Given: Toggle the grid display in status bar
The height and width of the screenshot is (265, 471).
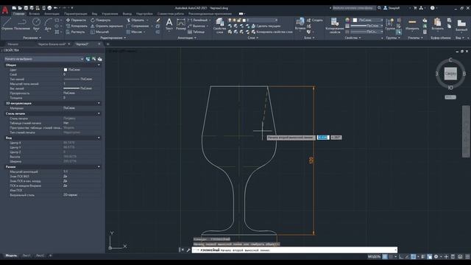Looking at the screenshot, I should [385, 257].
